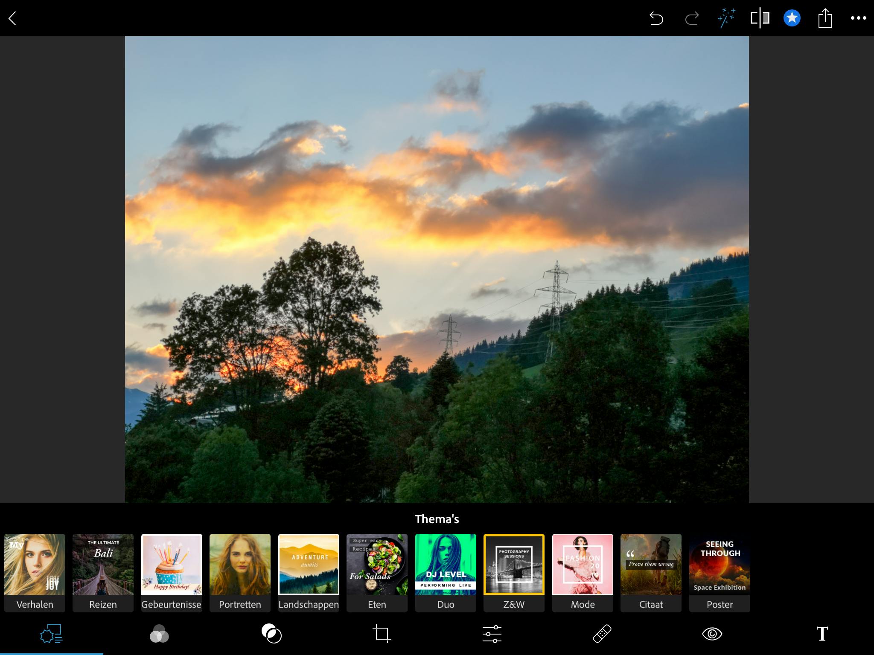Toggle the red-eye correction tool

click(x=712, y=634)
